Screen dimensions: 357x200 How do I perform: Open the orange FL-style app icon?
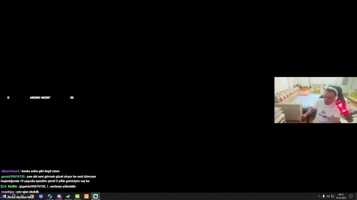click(86, 196)
